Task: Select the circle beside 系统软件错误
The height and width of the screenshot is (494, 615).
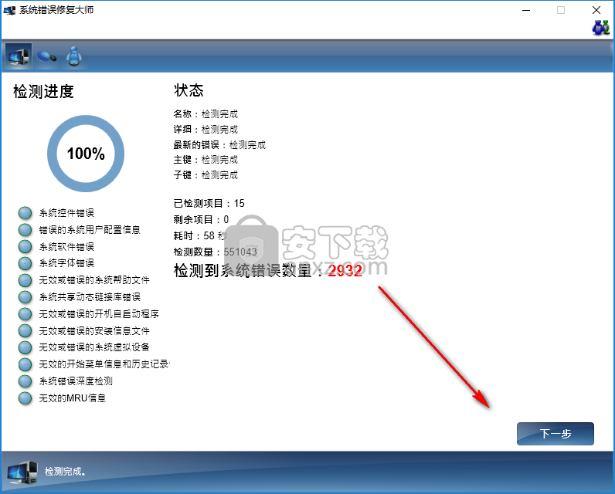Action: coord(25,247)
